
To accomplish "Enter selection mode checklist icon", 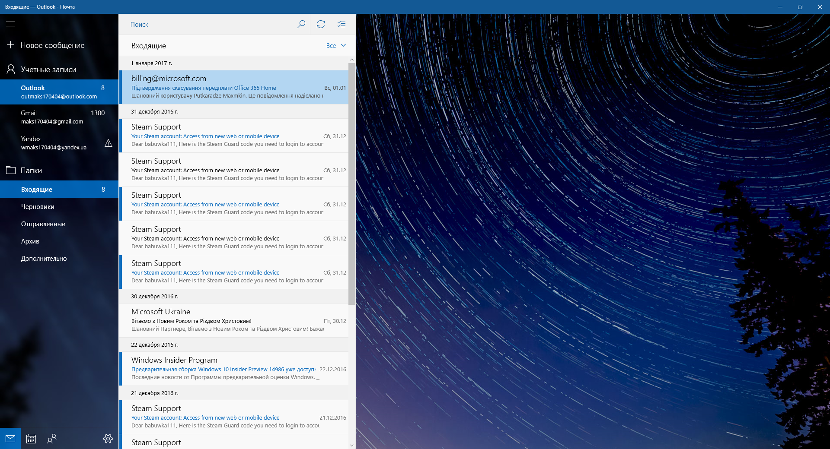I will (342, 24).
